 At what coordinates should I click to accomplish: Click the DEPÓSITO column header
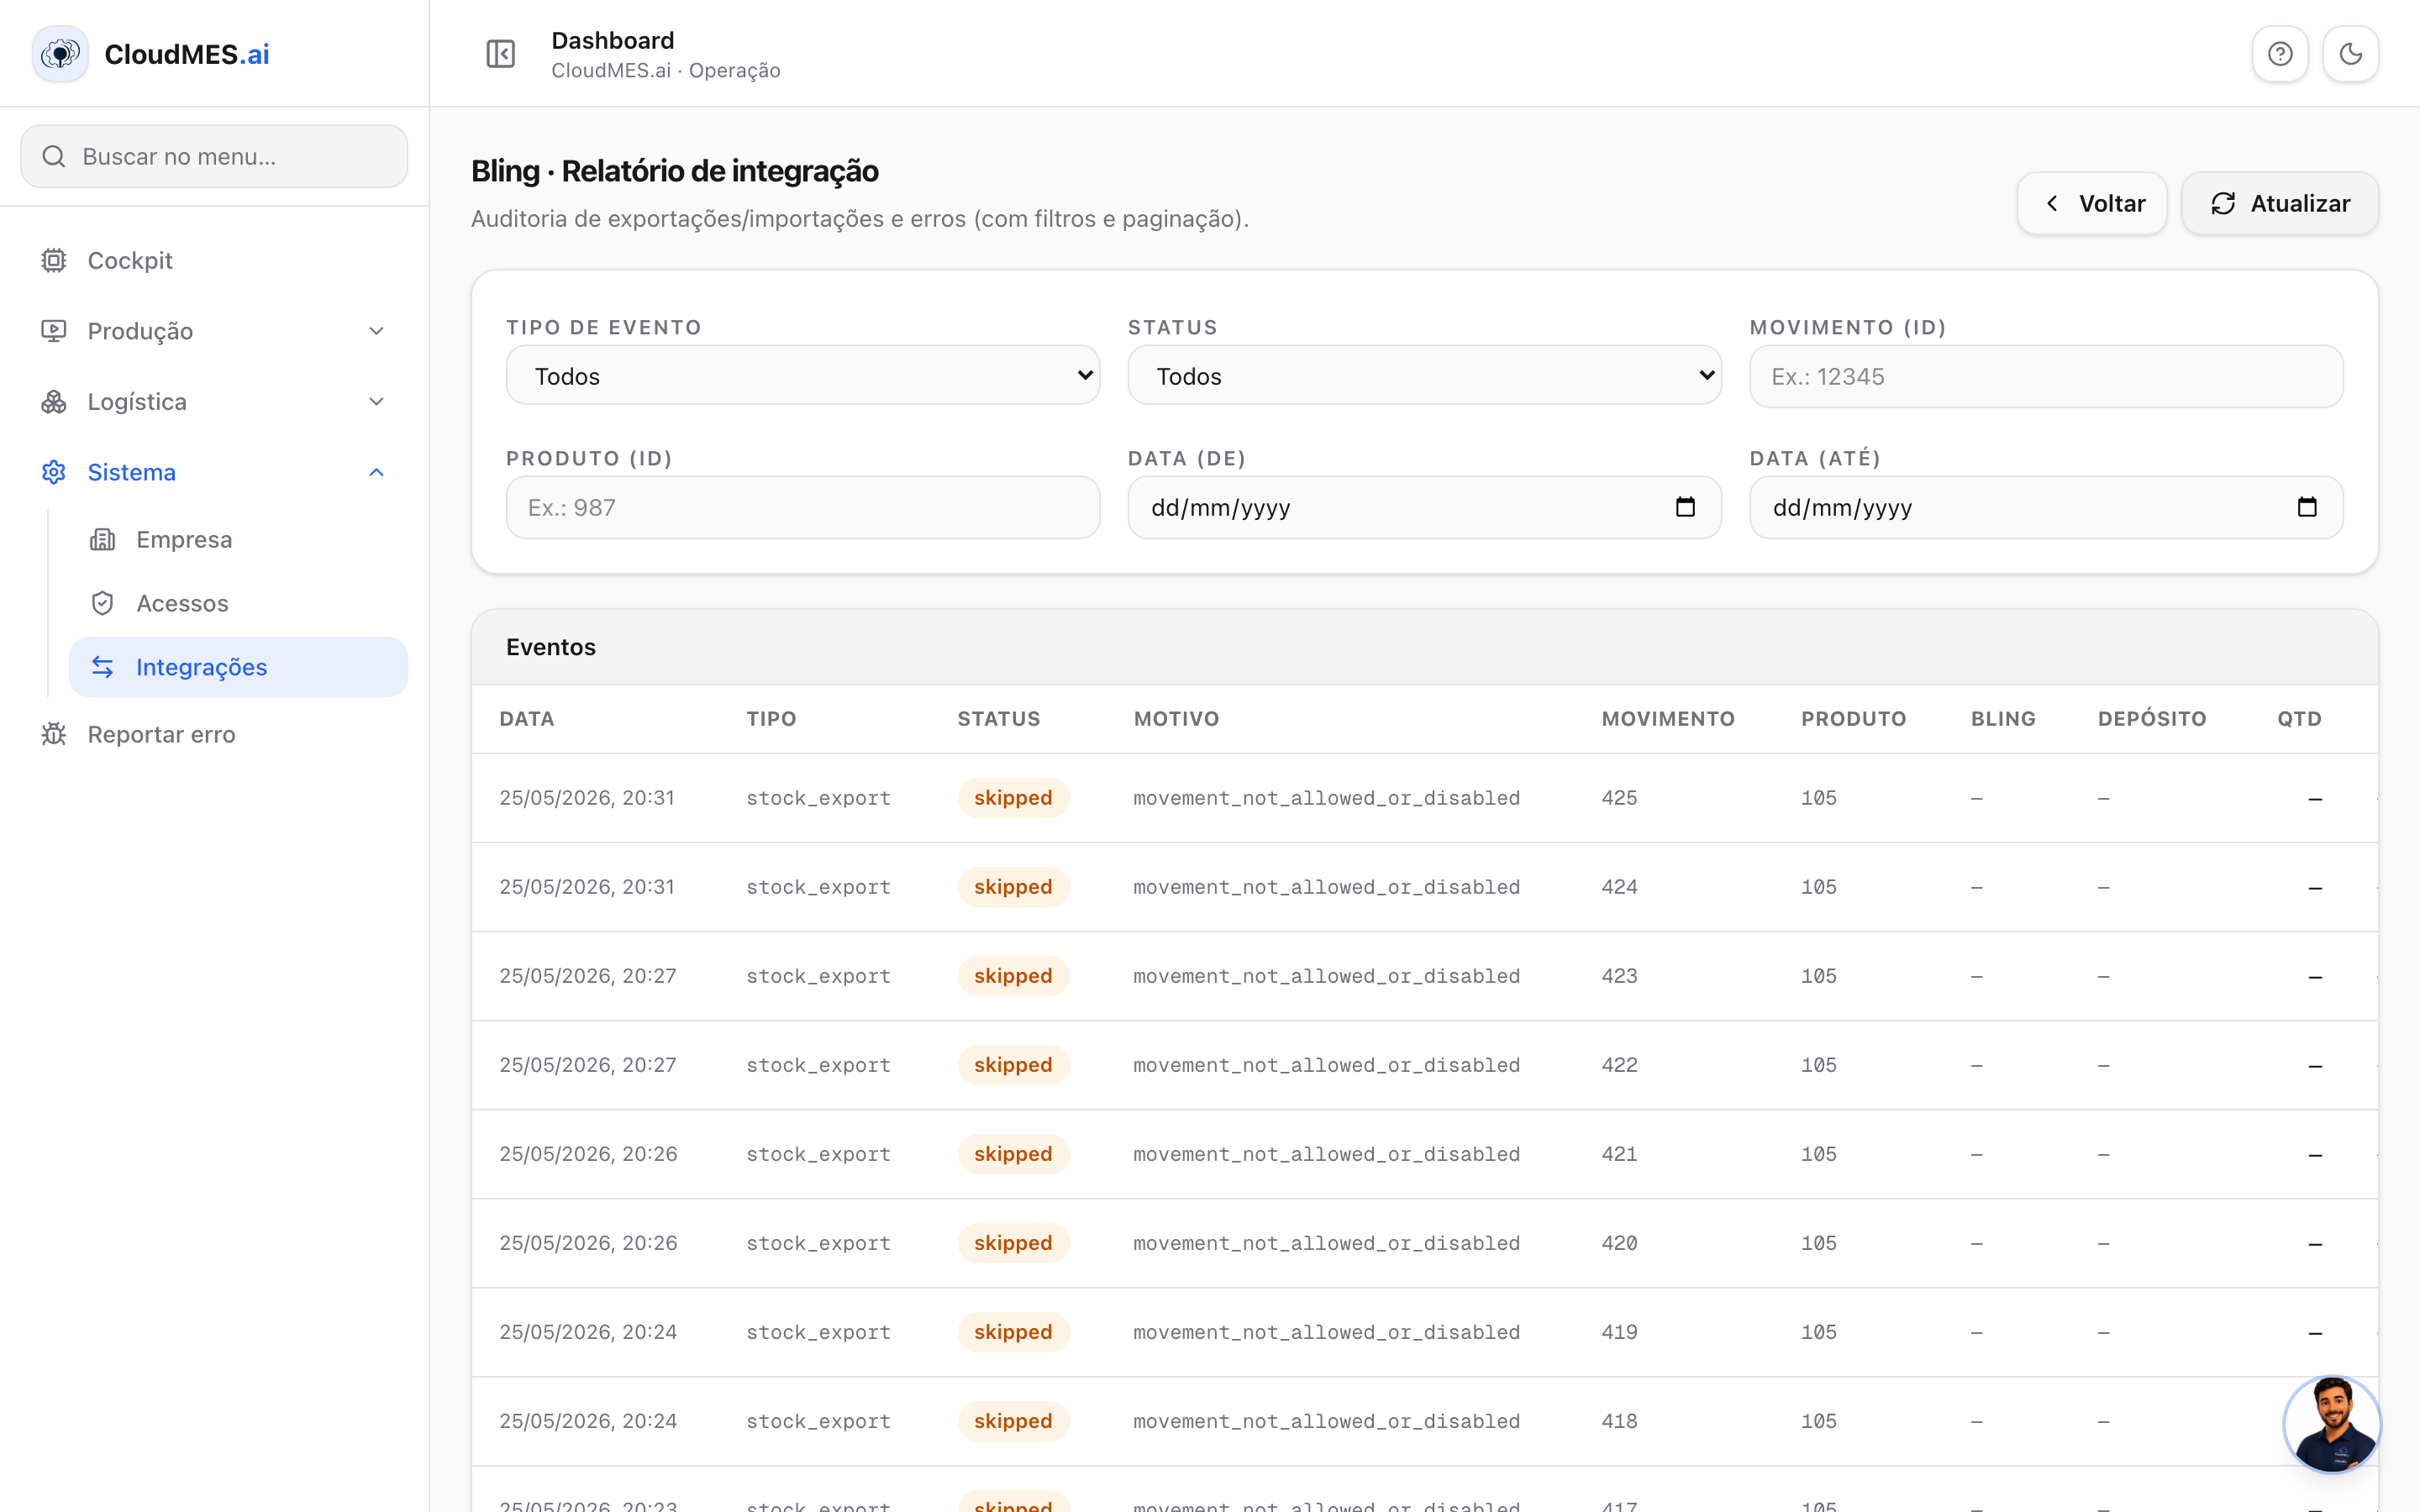pos(2152,719)
